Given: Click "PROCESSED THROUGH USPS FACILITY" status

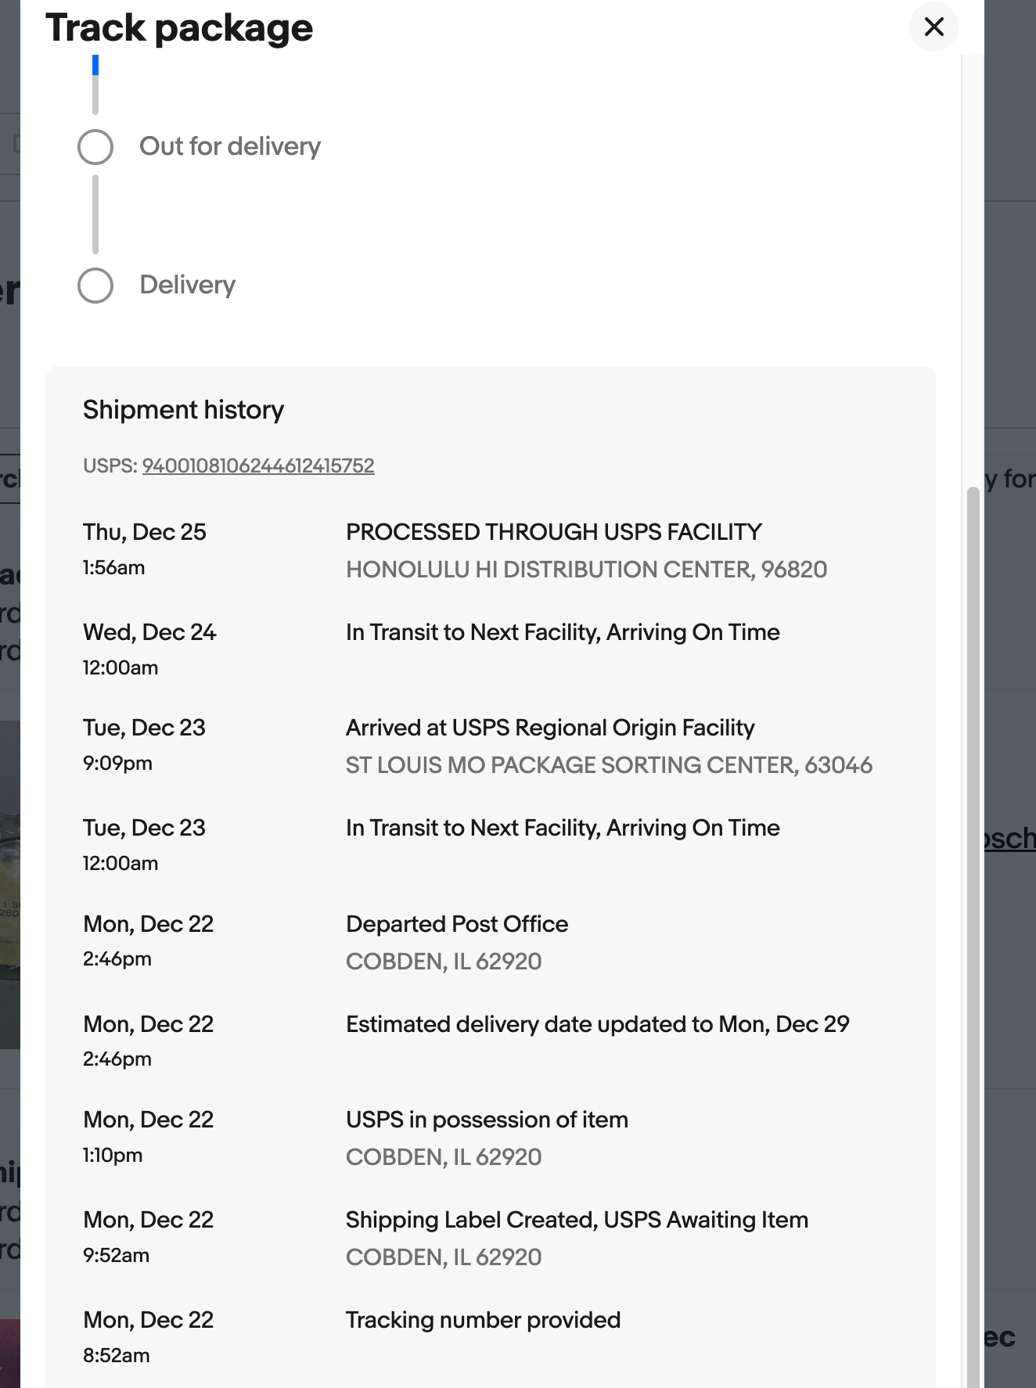Looking at the screenshot, I should click(553, 532).
